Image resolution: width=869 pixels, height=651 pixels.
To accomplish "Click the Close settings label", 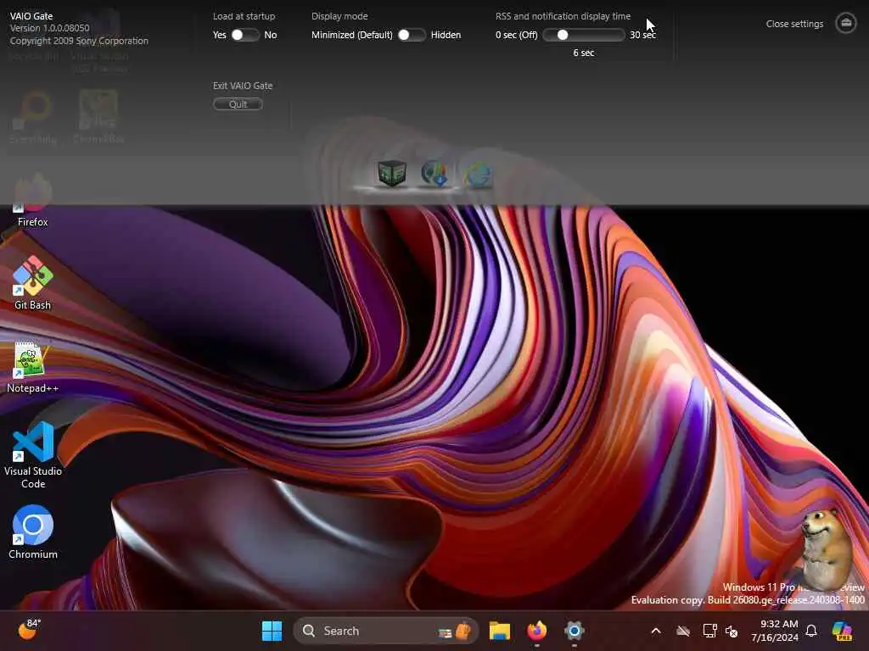I will click(794, 24).
